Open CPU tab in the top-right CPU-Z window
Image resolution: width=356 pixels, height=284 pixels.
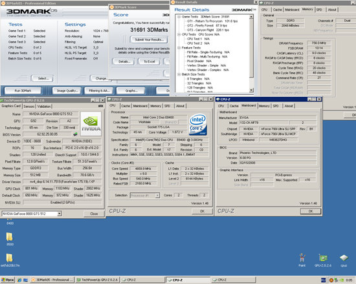coord(264,10)
